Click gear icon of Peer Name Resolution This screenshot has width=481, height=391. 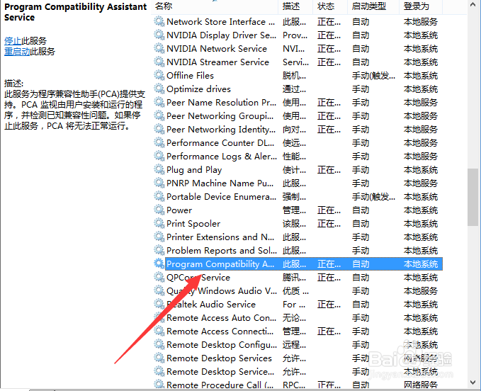(159, 103)
